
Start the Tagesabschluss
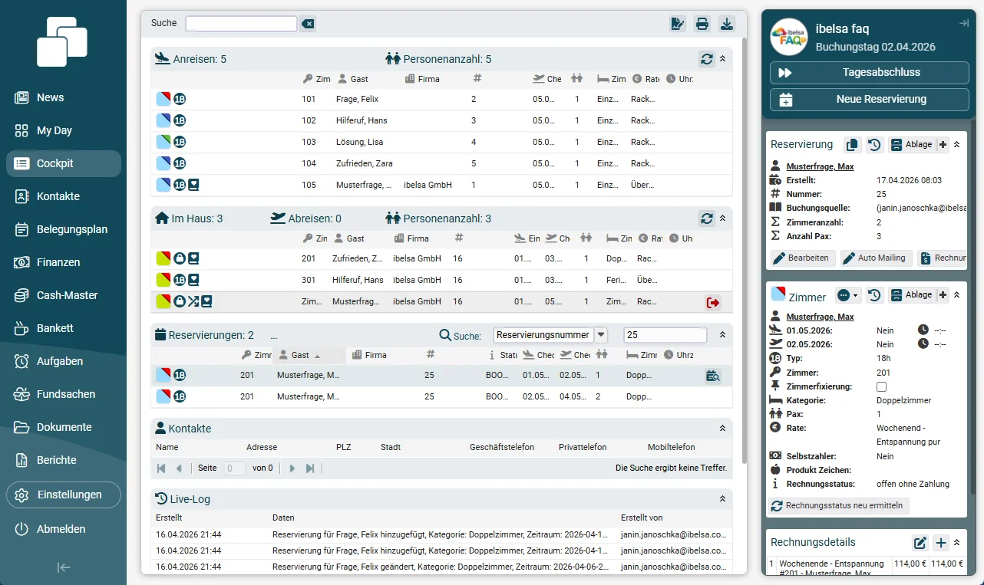870,73
